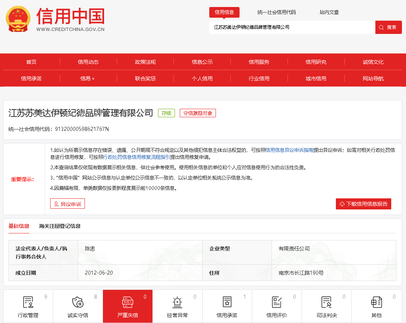Click the 严重失信 icon
This screenshot has width=406, height=323.
[x=128, y=302]
